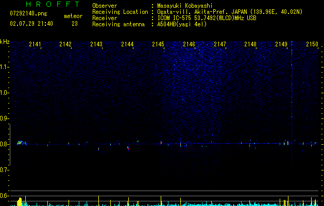Click the HROFFT title text

[53, 4]
